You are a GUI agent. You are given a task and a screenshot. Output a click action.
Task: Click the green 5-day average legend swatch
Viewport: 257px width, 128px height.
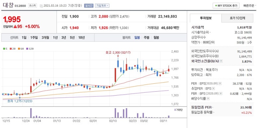click(x=4, y=49)
